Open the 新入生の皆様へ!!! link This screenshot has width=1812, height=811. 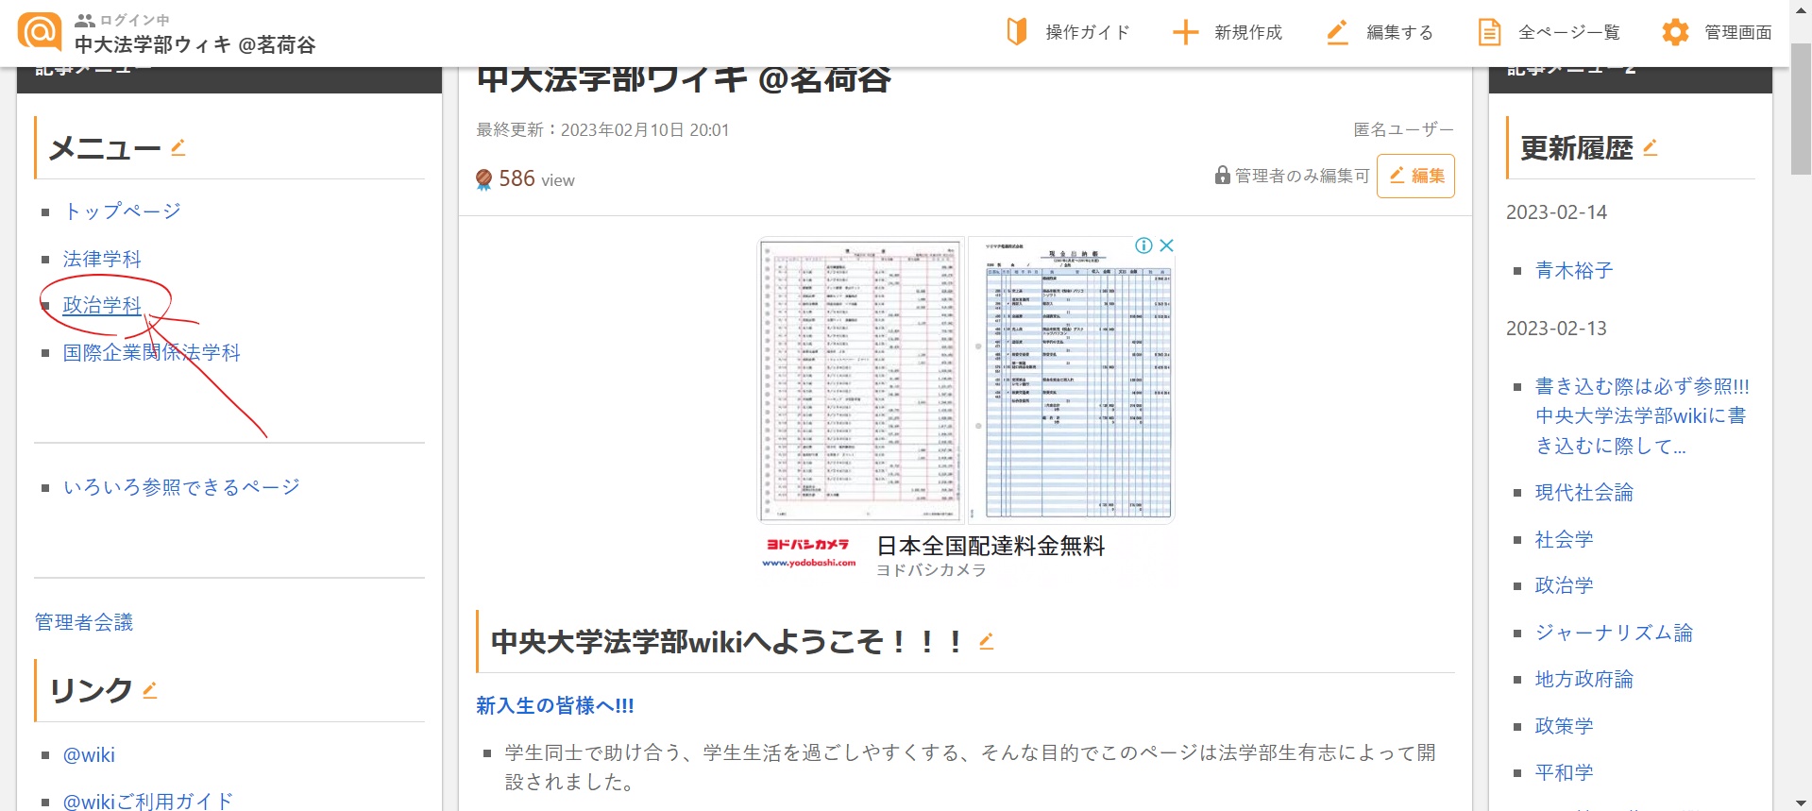tap(555, 705)
